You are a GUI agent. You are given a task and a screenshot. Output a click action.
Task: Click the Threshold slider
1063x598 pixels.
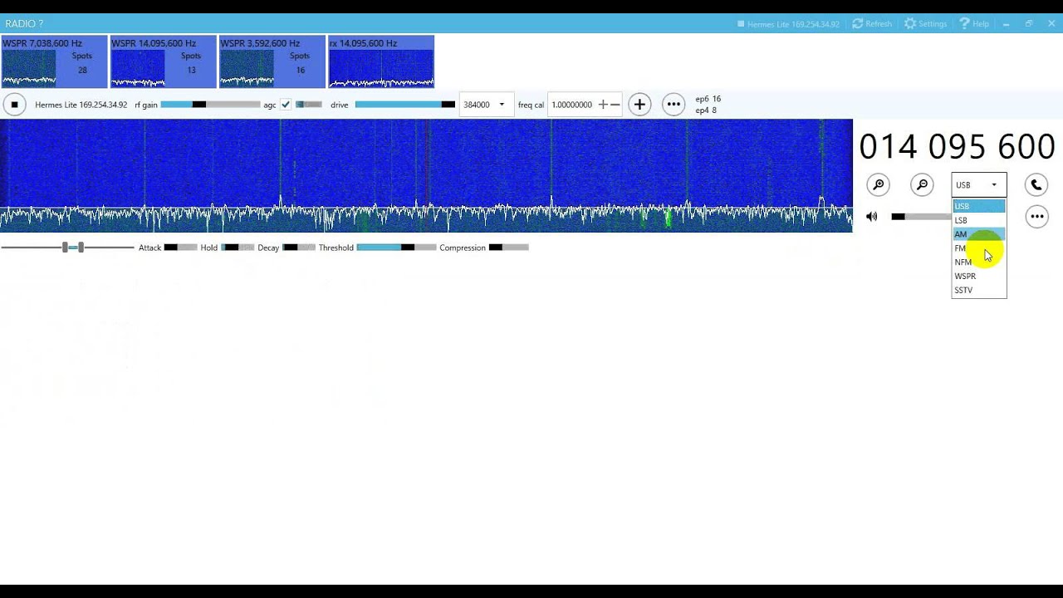(396, 248)
